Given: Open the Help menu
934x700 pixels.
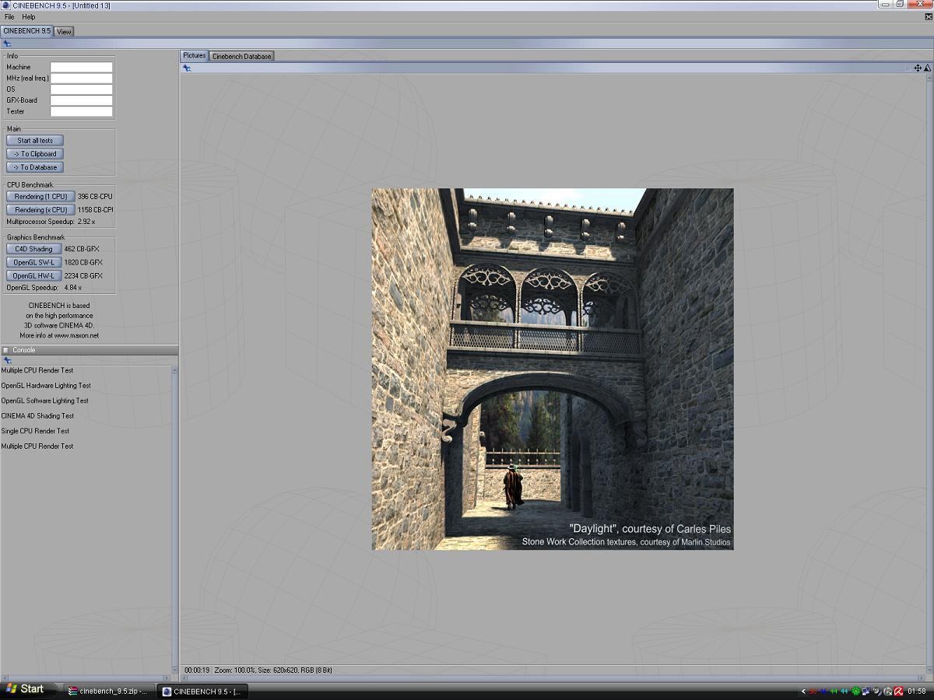Looking at the screenshot, I should (28, 16).
